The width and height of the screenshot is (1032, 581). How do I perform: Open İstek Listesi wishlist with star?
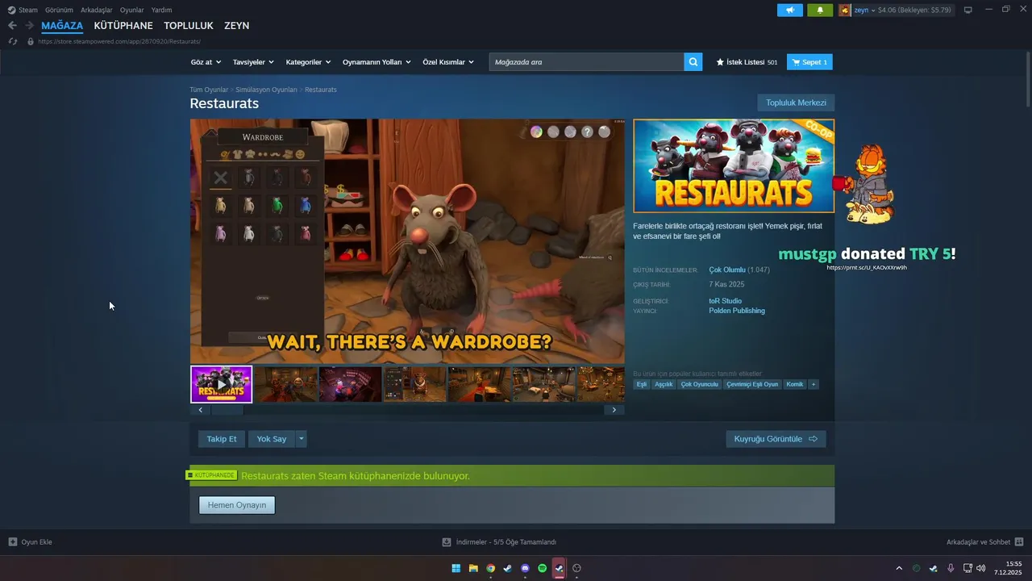tap(747, 62)
